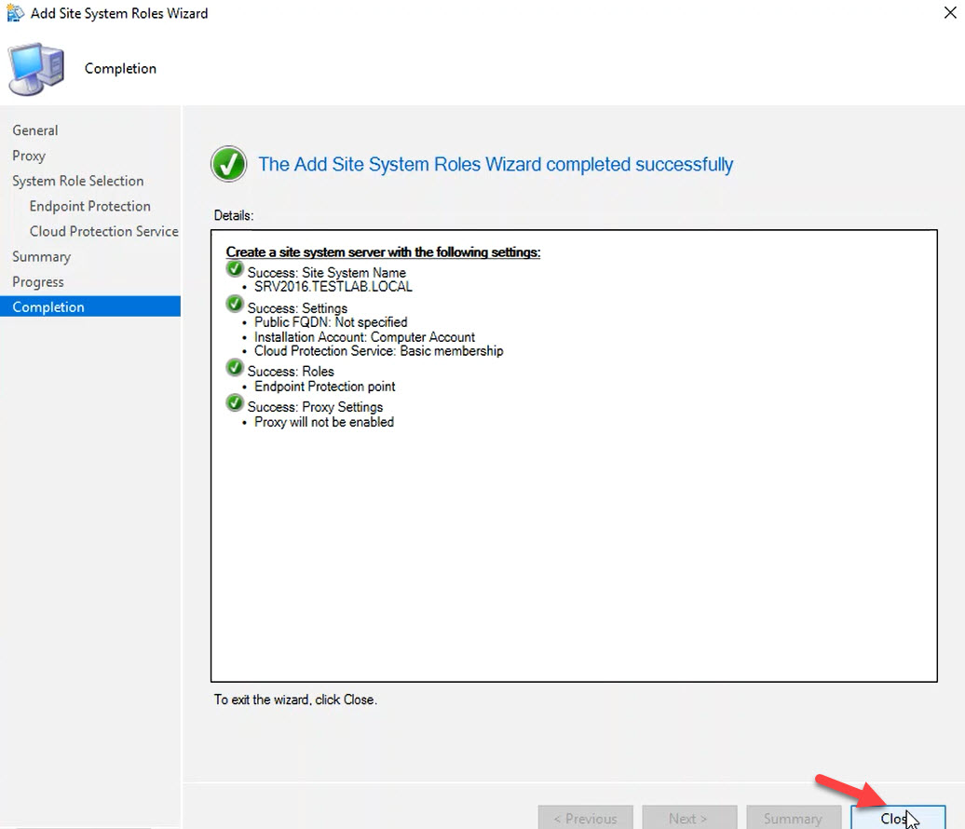Click the computer icon next to Completion header
Viewport: 965px width, 829px height.
(x=35, y=68)
